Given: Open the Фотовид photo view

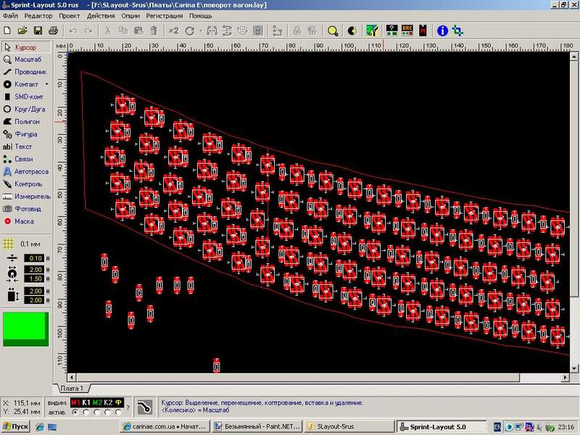Looking at the screenshot, I should pos(26,209).
